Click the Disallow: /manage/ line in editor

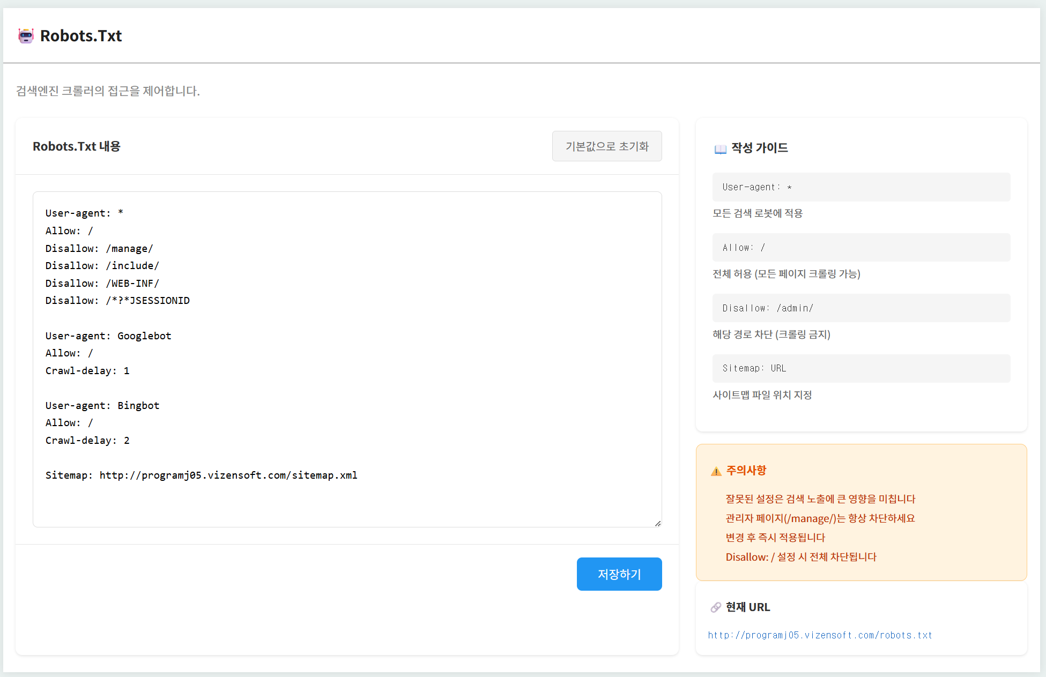[99, 249]
